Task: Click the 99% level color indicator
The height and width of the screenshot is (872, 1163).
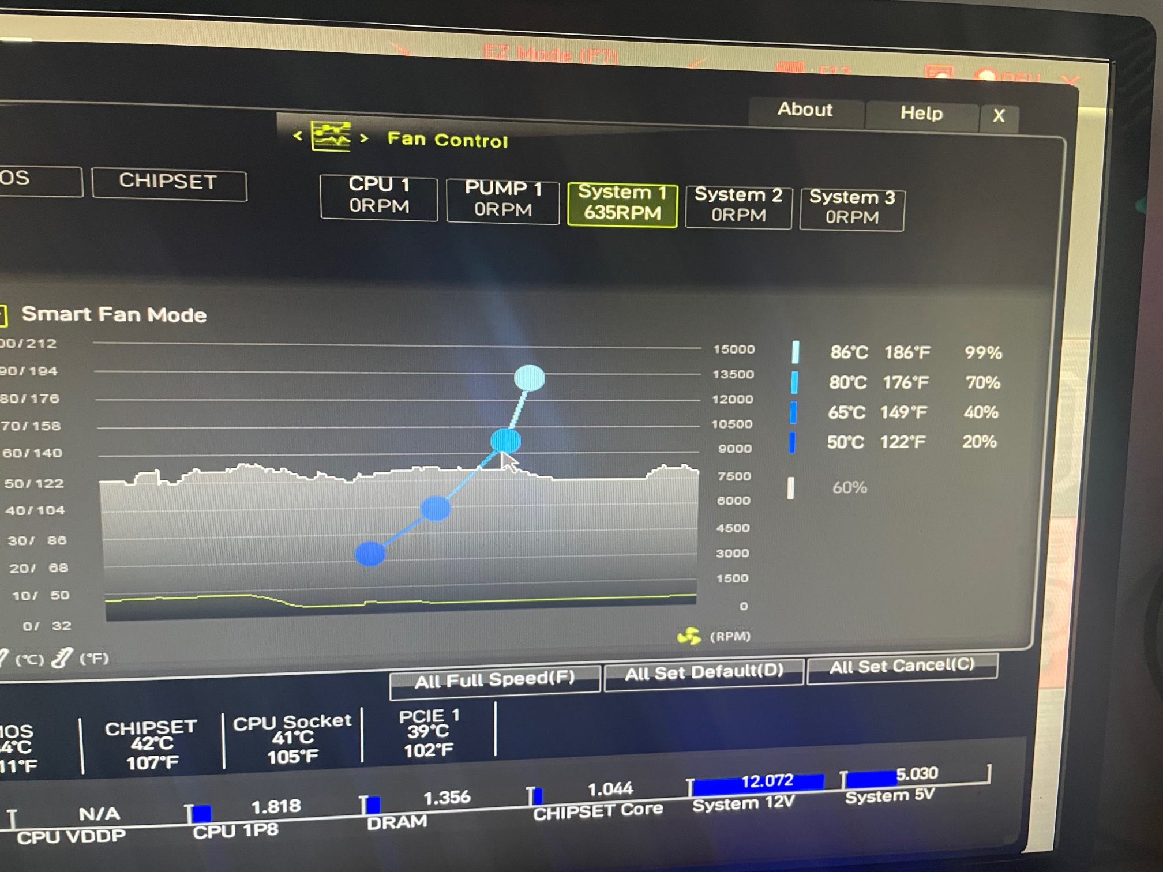Action: tap(796, 352)
